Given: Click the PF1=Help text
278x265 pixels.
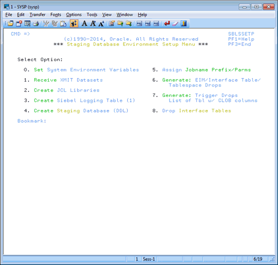Looking at the screenshot, I should pyautogui.click(x=241, y=39).
